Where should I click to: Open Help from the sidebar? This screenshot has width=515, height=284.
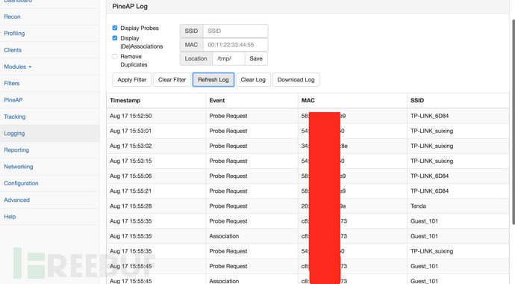pos(10,217)
